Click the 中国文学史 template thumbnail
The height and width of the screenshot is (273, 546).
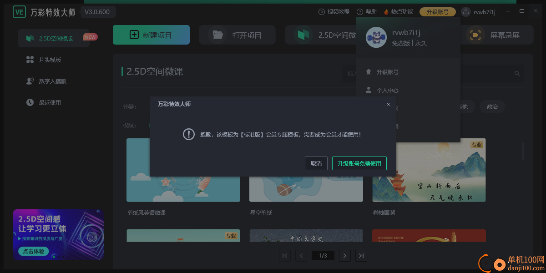pos(306,235)
